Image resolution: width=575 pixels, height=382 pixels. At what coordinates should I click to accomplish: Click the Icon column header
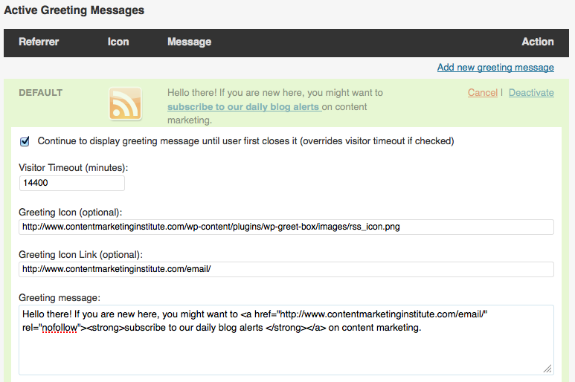click(118, 42)
